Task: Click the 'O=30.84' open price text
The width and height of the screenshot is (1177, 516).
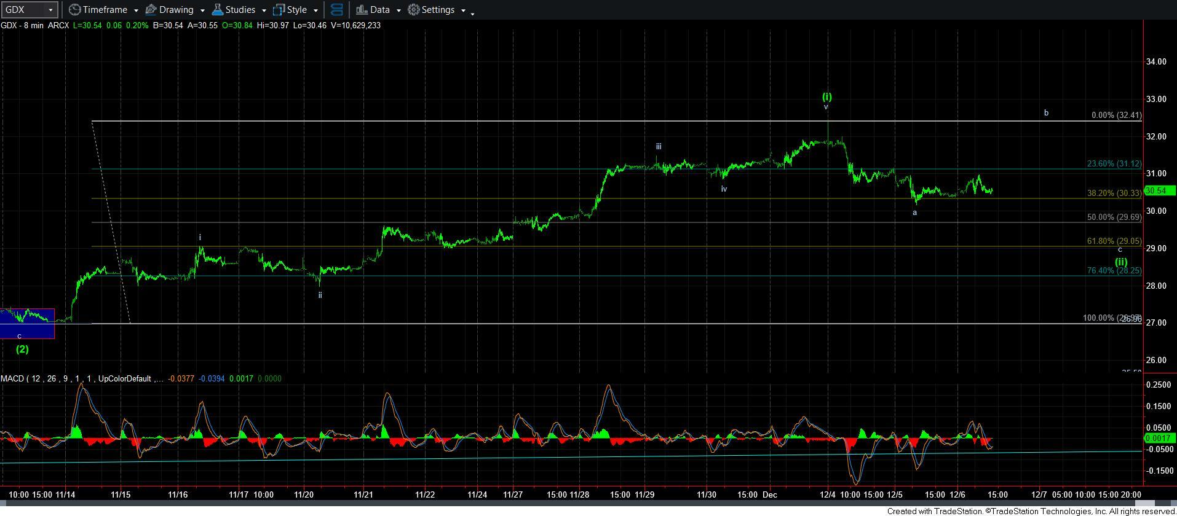Action: 237,25
